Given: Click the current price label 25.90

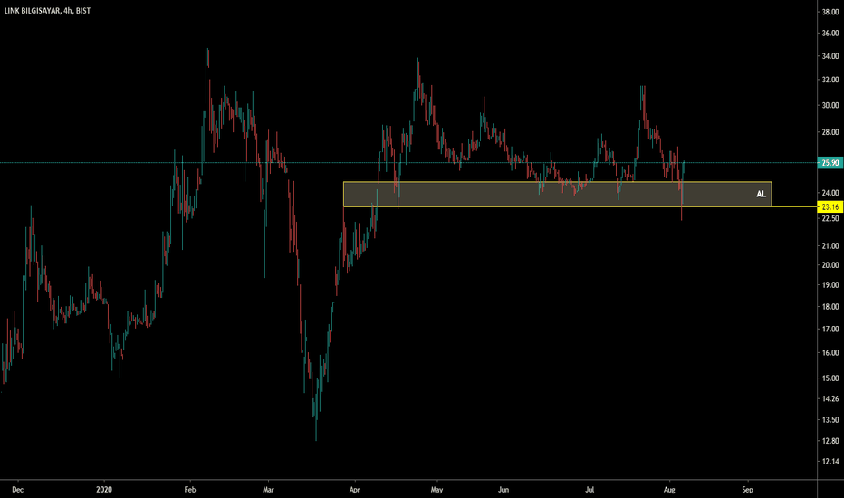Looking at the screenshot, I should click(x=830, y=163).
